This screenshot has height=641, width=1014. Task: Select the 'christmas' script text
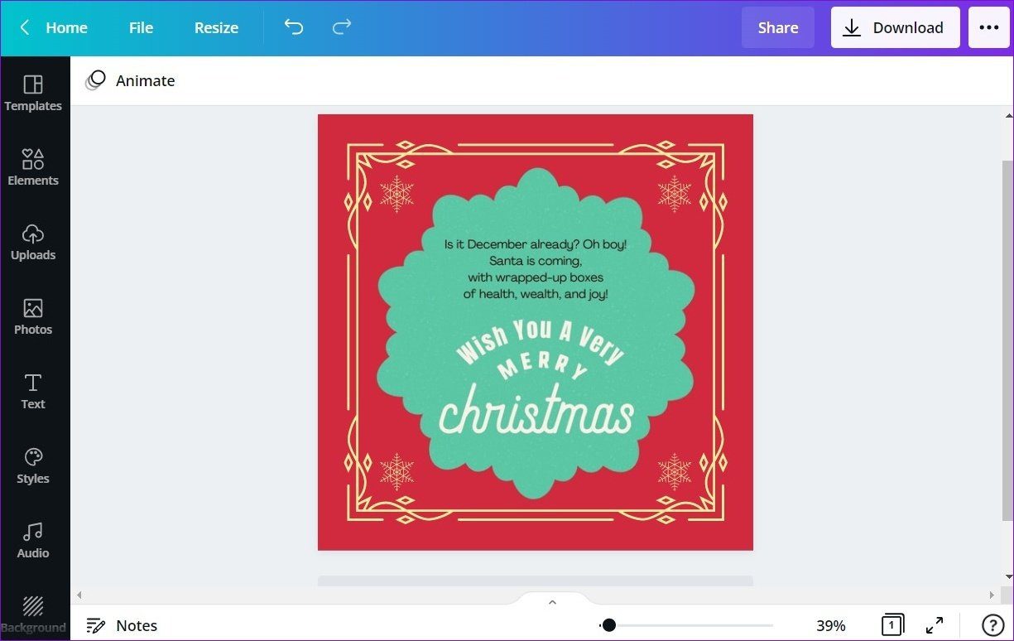[x=536, y=410]
